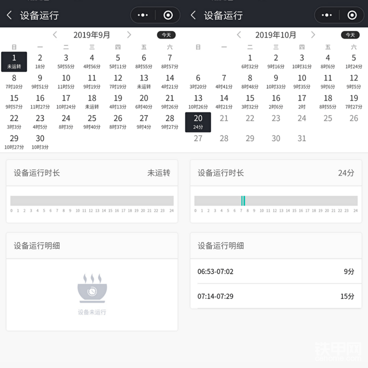Select September 16 with 11时27分
This screenshot has height=368, width=368.
(x=40, y=102)
